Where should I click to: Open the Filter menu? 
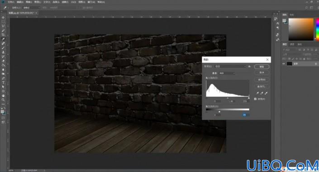coord(65,2)
